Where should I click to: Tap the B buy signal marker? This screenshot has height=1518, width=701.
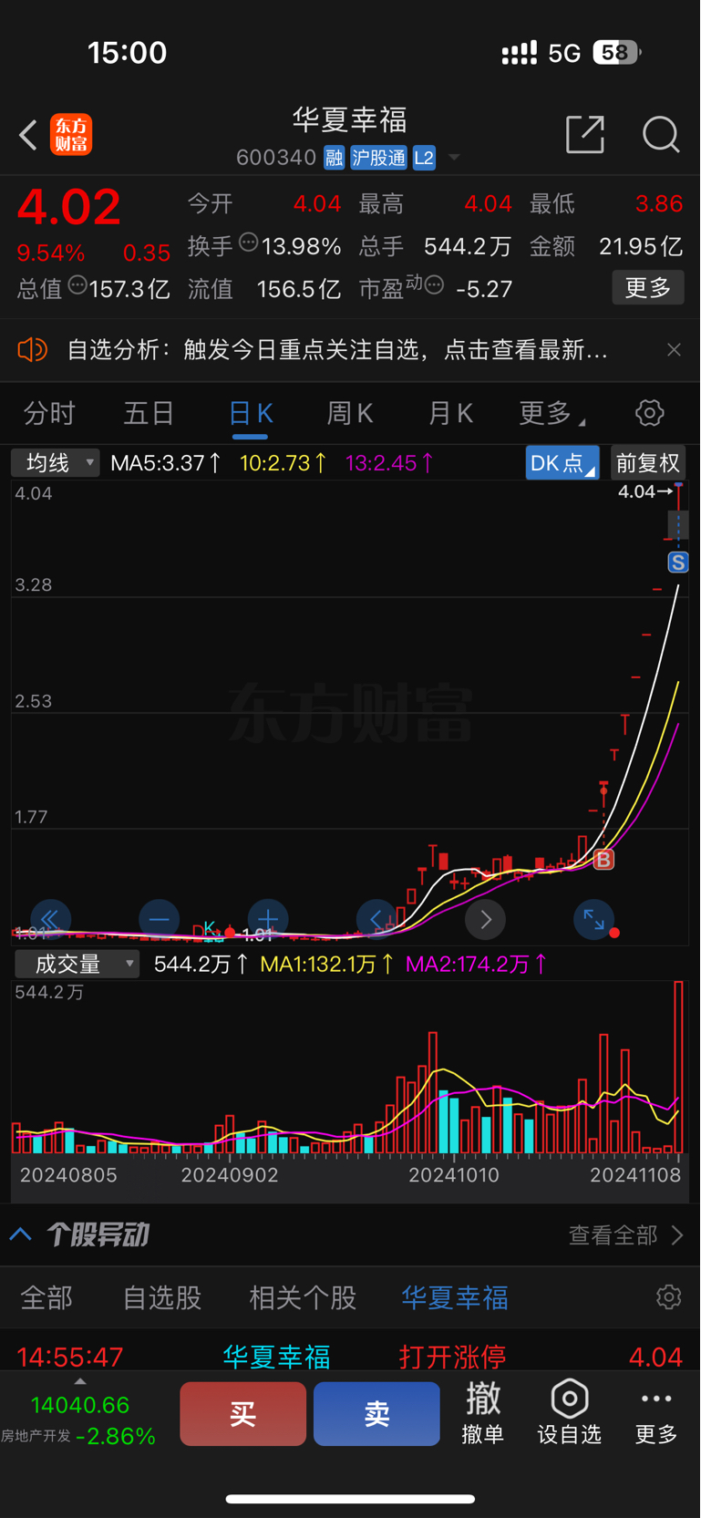tap(603, 859)
